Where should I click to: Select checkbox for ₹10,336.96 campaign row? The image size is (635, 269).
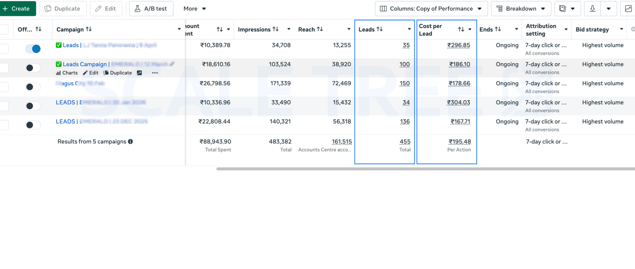[4, 106]
